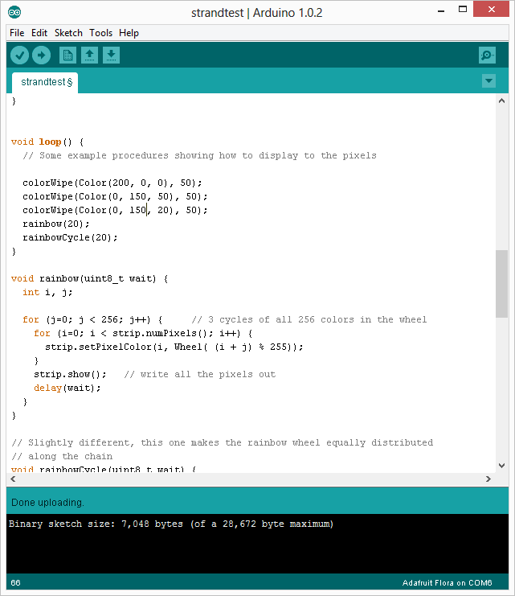Viewport: 515px width, 596px height.
Task: Open the Sketch menu
Action: tap(68, 33)
